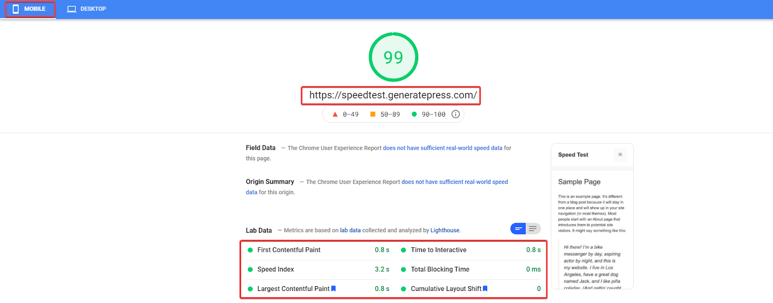Click the green circle 90–100 legend item
The height and width of the screenshot is (303, 773).
[x=429, y=114]
